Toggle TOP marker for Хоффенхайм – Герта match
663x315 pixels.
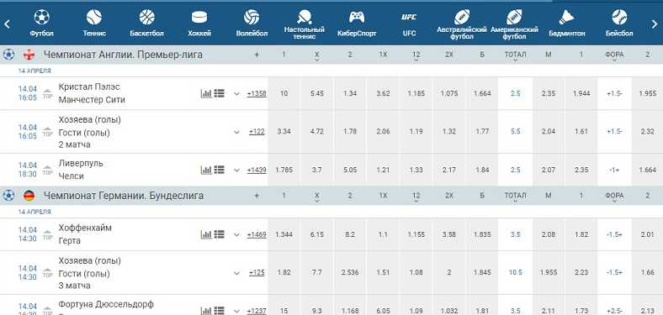[48, 234]
